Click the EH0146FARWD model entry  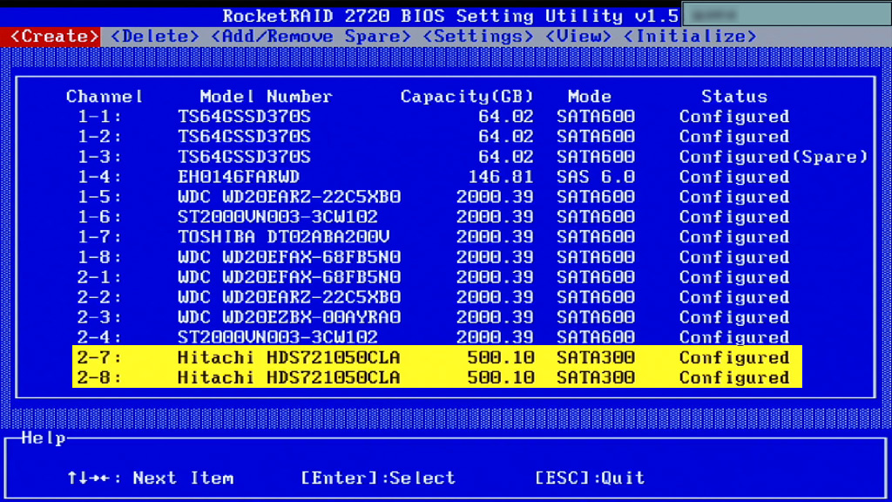tap(239, 177)
